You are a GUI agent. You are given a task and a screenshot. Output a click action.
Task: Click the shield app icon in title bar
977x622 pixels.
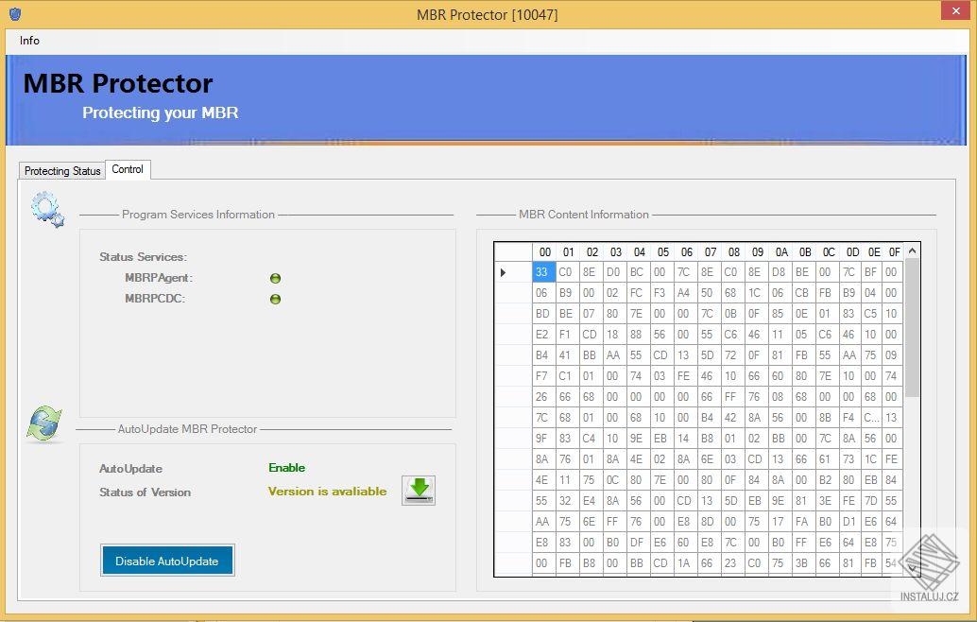click(15, 14)
